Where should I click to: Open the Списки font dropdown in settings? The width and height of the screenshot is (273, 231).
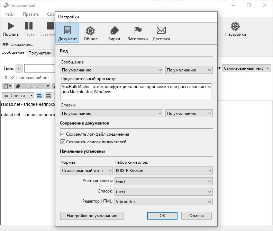[112, 113]
